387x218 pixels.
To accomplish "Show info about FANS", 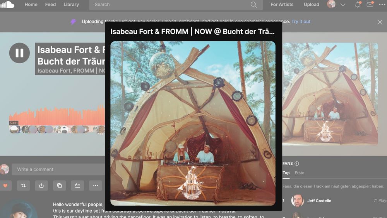I will (x=297, y=163).
